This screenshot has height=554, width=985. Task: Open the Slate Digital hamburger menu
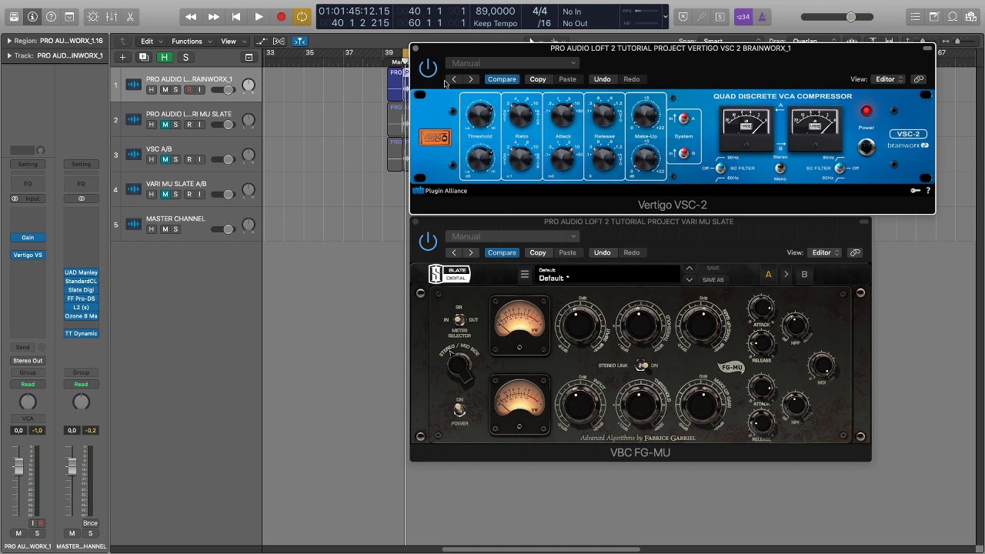[525, 274]
